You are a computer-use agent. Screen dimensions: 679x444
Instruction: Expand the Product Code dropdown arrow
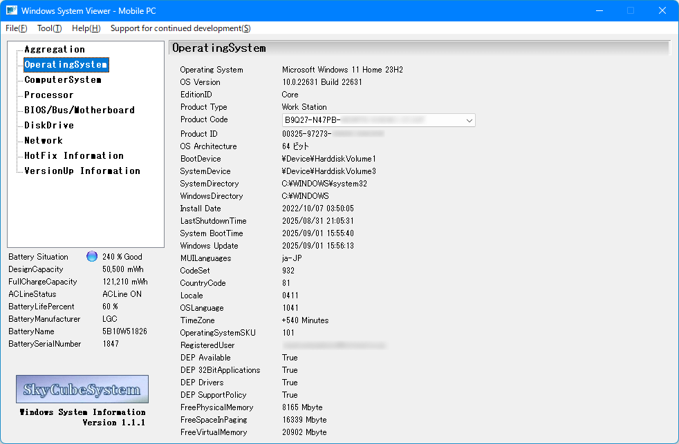[x=469, y=120]
